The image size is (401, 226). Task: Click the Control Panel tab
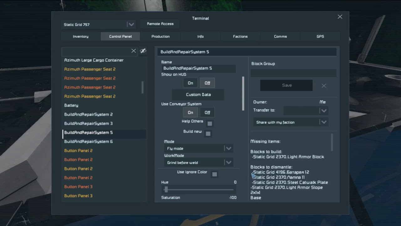121,36
